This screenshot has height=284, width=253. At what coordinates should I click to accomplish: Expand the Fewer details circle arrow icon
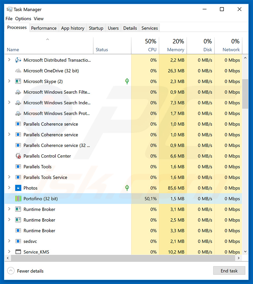pos(11,271)
